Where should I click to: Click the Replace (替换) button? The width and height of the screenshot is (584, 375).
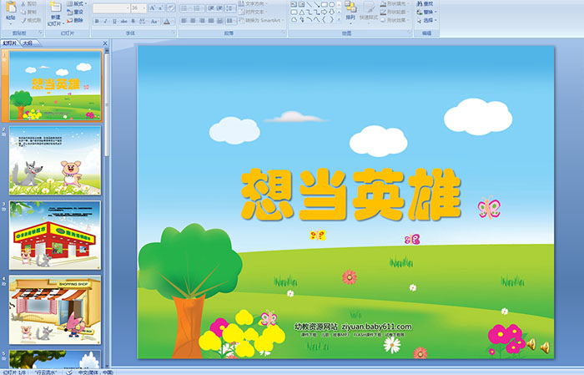click(430, 13)
